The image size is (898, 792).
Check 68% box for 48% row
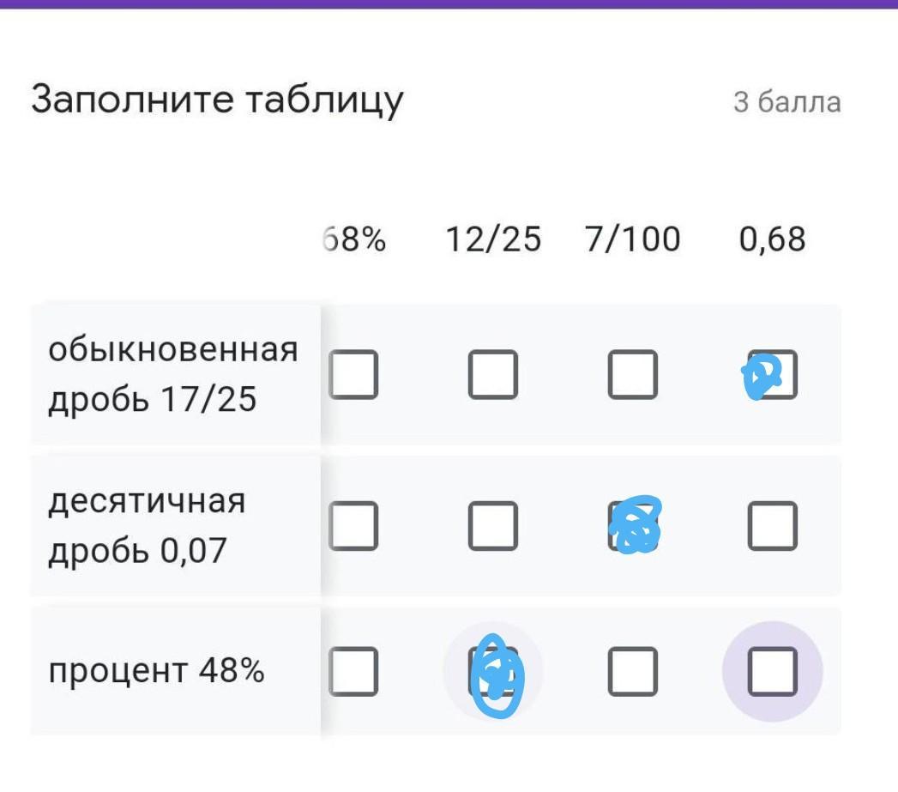point(353,671)
